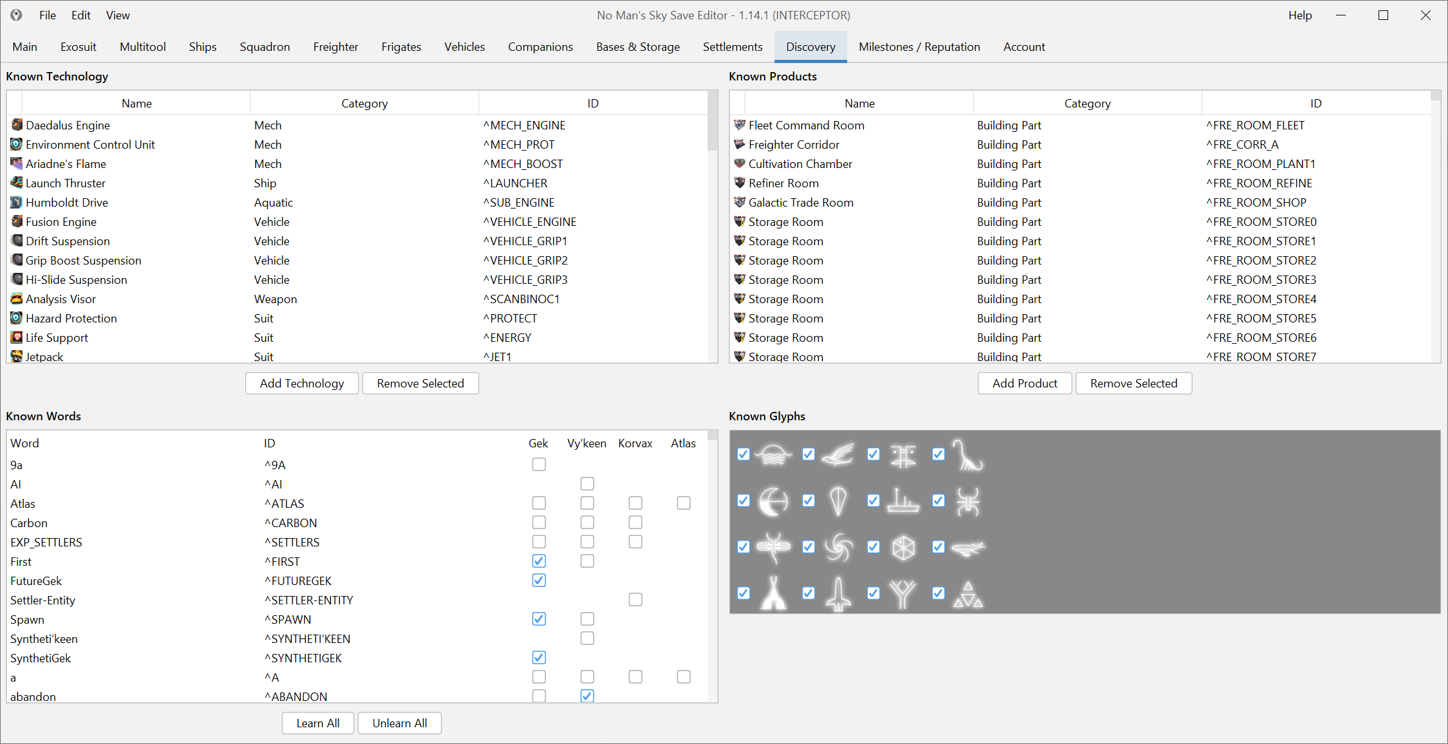
Task: Click the Daedalus Engine technology icon
Action: point(17,125)
